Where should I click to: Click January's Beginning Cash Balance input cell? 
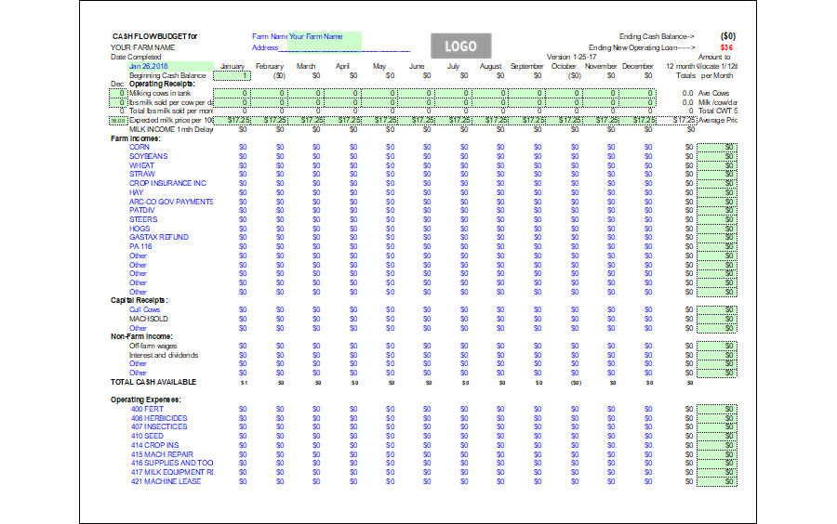point(232,75)
